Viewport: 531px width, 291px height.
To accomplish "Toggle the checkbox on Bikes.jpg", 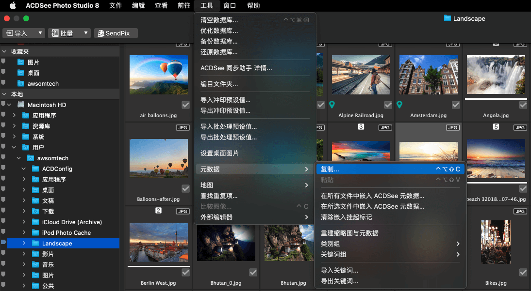I will click(523, 272).
